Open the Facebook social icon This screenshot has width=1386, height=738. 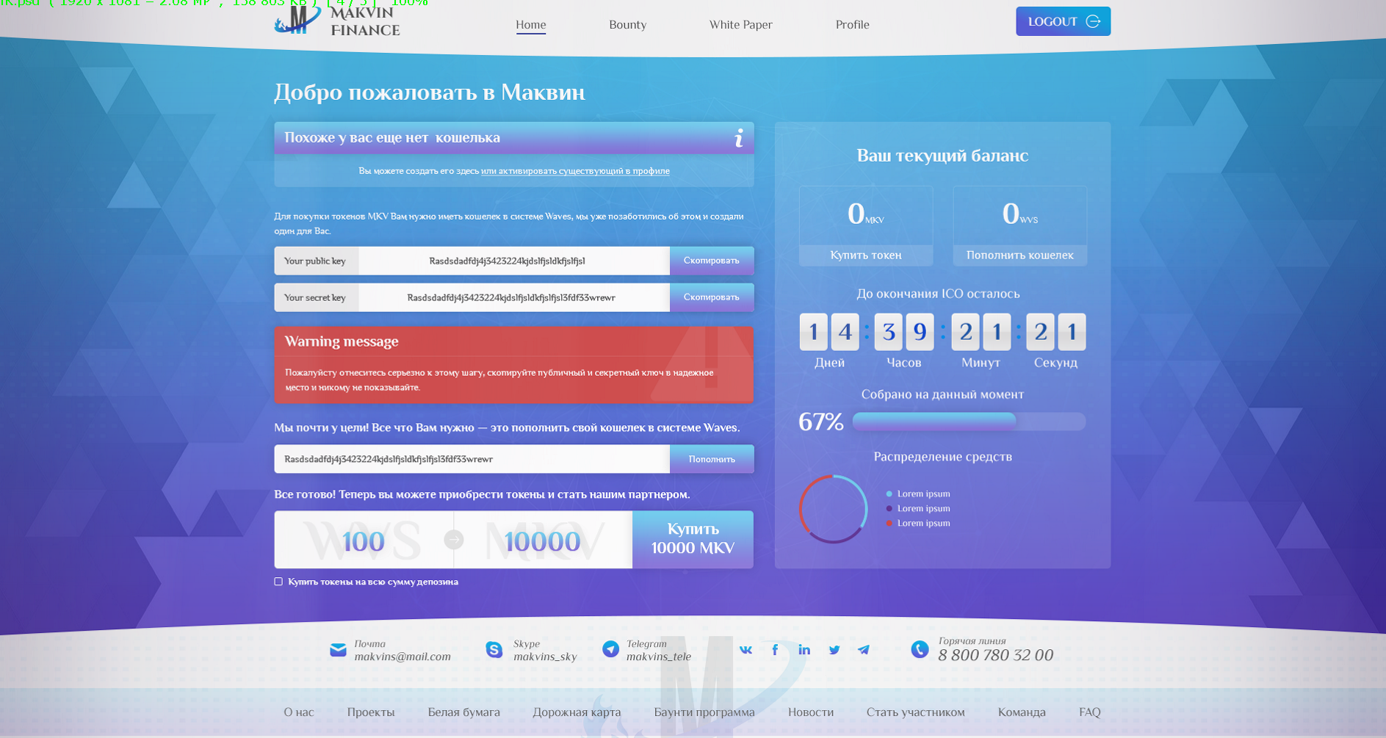(x=775, y=650)
